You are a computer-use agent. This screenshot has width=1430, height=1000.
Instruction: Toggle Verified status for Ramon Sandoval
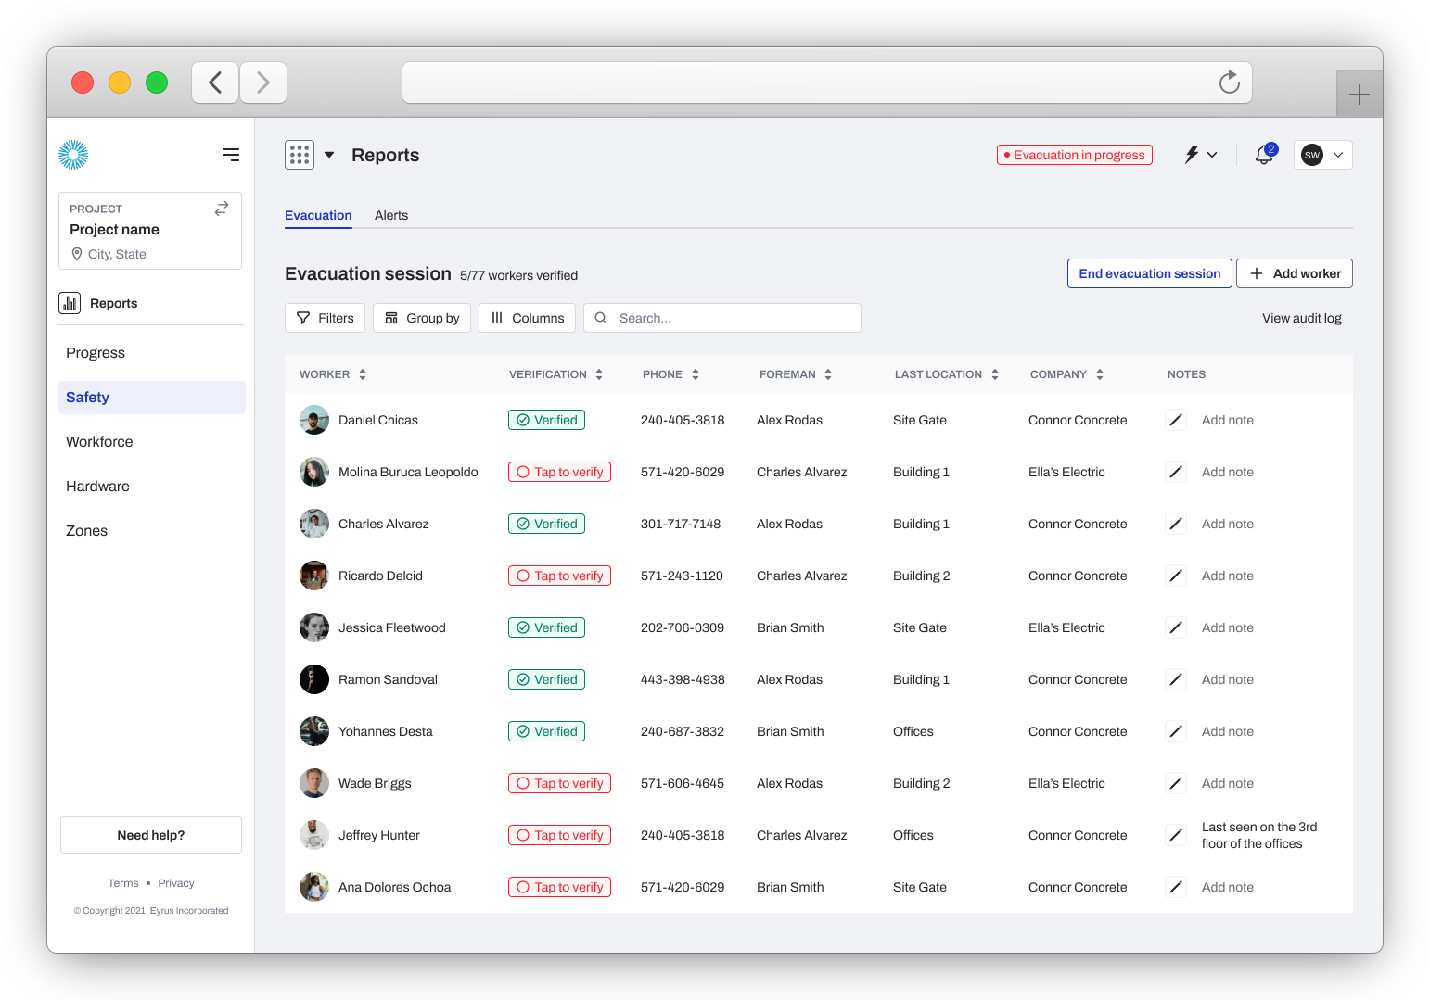(x=546, y=679)
